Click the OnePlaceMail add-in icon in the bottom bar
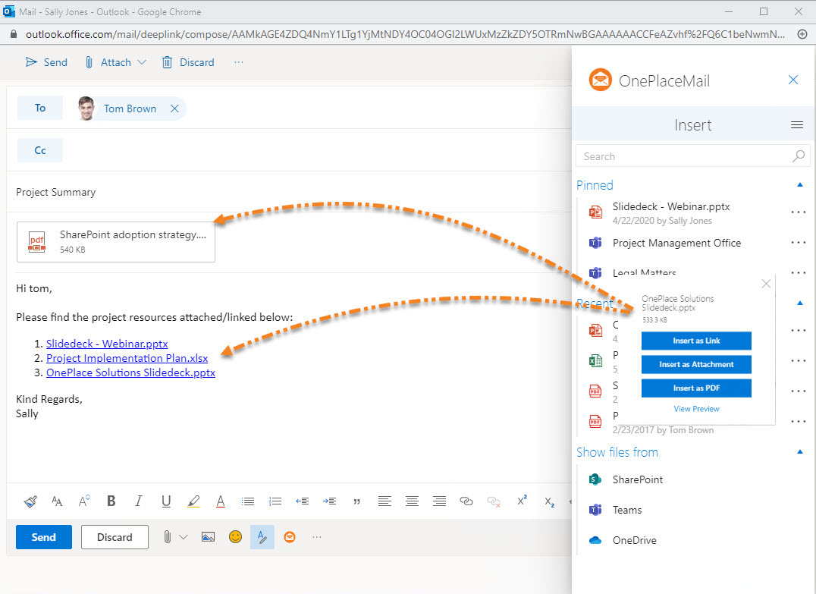Image resolution: width=816 pixels, height=594 pixels. coord(290,537)
